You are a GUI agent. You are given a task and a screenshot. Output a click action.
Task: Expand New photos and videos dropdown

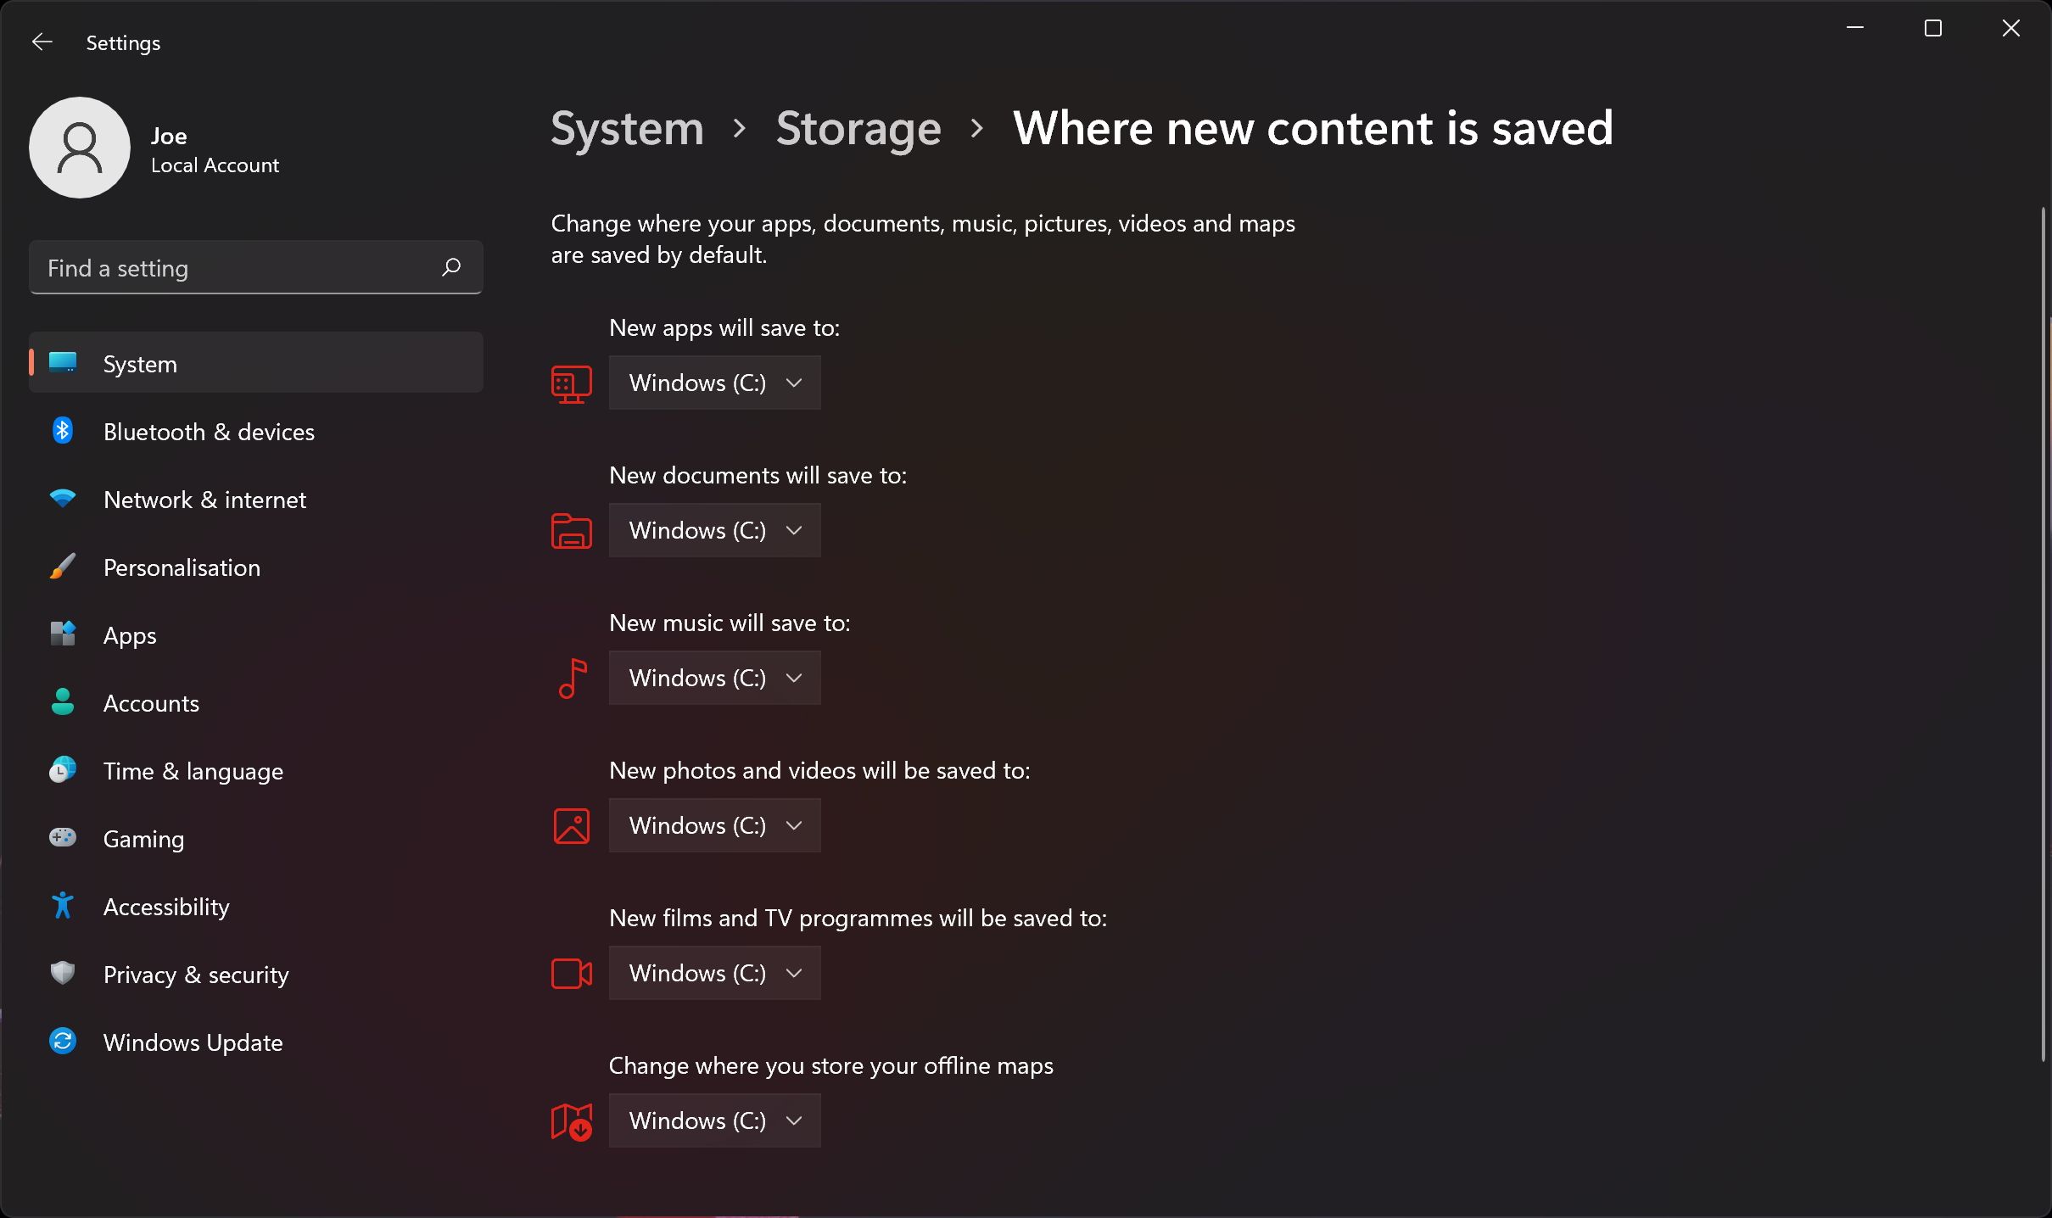pyautogui.click(x=713, y=824)
